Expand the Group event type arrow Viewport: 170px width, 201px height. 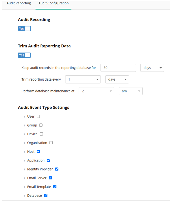click(24, 125)
